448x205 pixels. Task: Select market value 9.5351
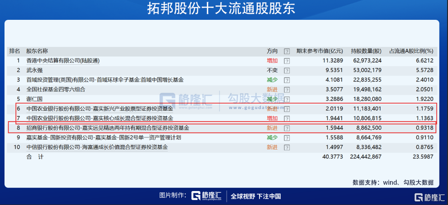pos(334,70)
